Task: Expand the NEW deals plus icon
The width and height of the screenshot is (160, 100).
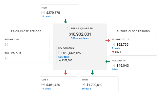Action: point(43,13)
